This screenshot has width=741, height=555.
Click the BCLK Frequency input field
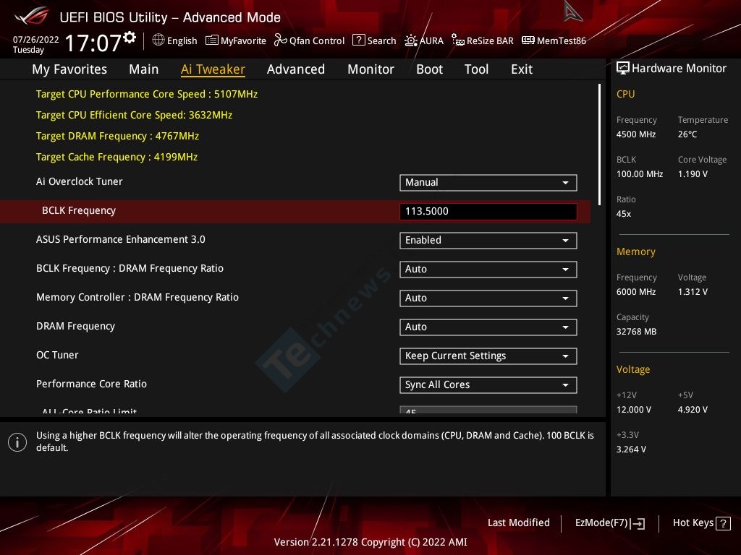(x=488, y=212)
